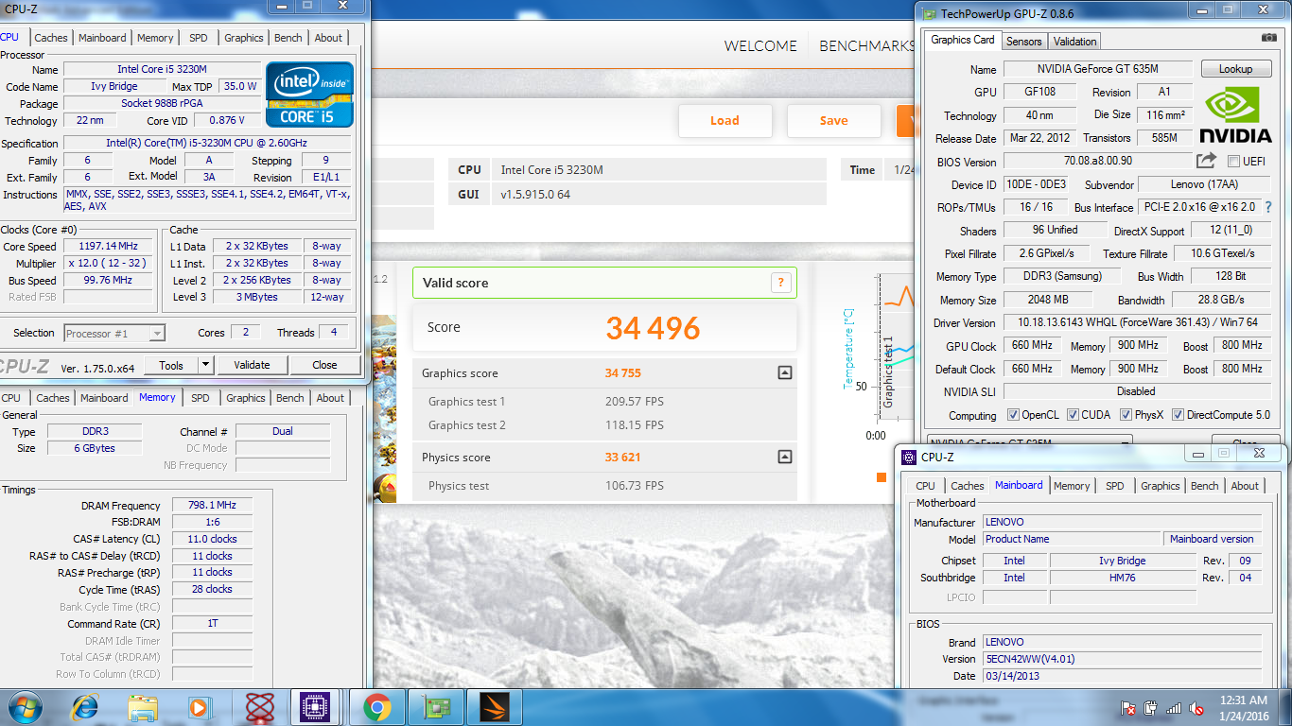
Task: Open Windows Media Player from the taskbar
Action: [x=200, y=707]
